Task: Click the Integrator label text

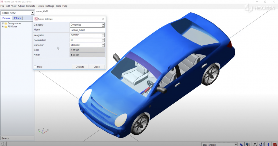Action: [x=39, y=35]
